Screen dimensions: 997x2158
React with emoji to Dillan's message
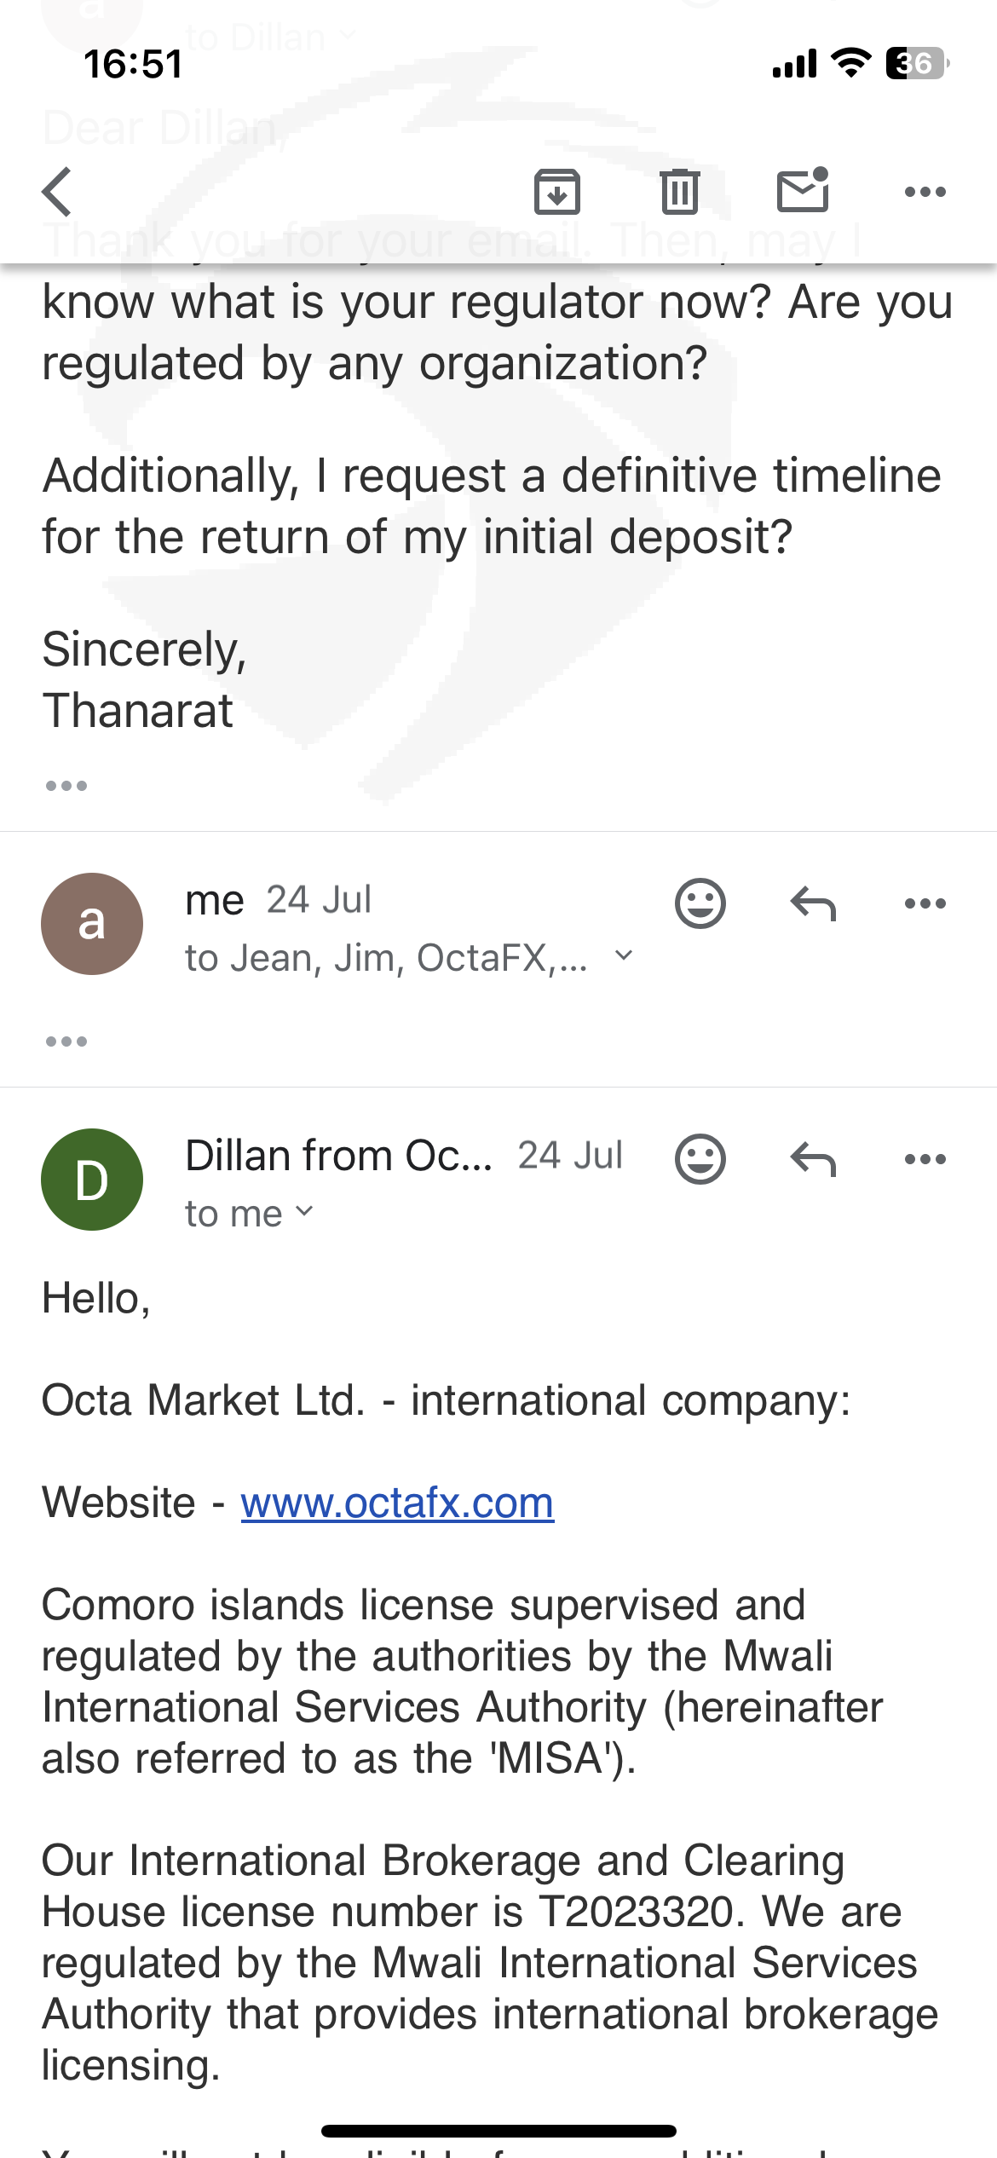coord(700,1159)
